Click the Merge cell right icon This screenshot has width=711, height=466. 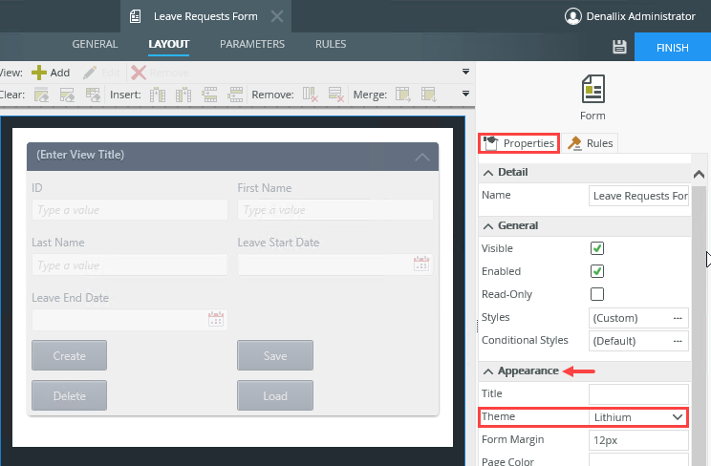pyautogui.click(x=402, y=95)
